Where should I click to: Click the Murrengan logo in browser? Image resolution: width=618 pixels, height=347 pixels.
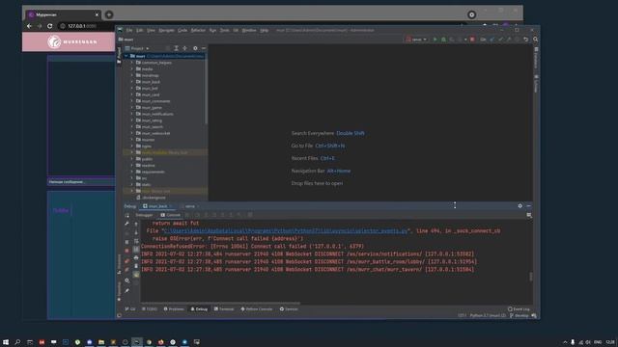pyautogui.click(x=72, y=41)
